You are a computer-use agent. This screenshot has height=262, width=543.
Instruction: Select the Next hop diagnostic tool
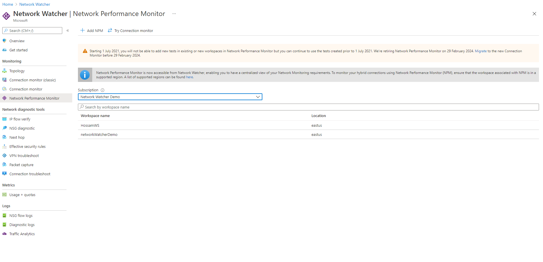[x=17, y=137]
